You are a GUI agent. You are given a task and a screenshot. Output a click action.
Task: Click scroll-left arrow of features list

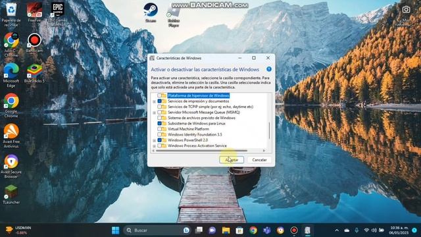(153, 151)
